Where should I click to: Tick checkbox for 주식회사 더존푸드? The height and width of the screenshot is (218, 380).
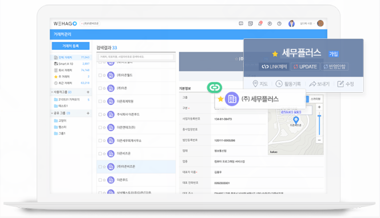coord(100,115)
